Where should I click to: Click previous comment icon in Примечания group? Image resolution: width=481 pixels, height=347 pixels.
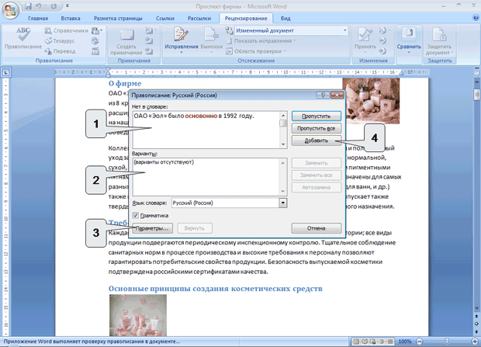149,41
